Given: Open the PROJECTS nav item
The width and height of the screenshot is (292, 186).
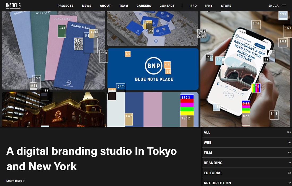Looking at the screenshot, I should pyautogui.click(x=66, y=6).
